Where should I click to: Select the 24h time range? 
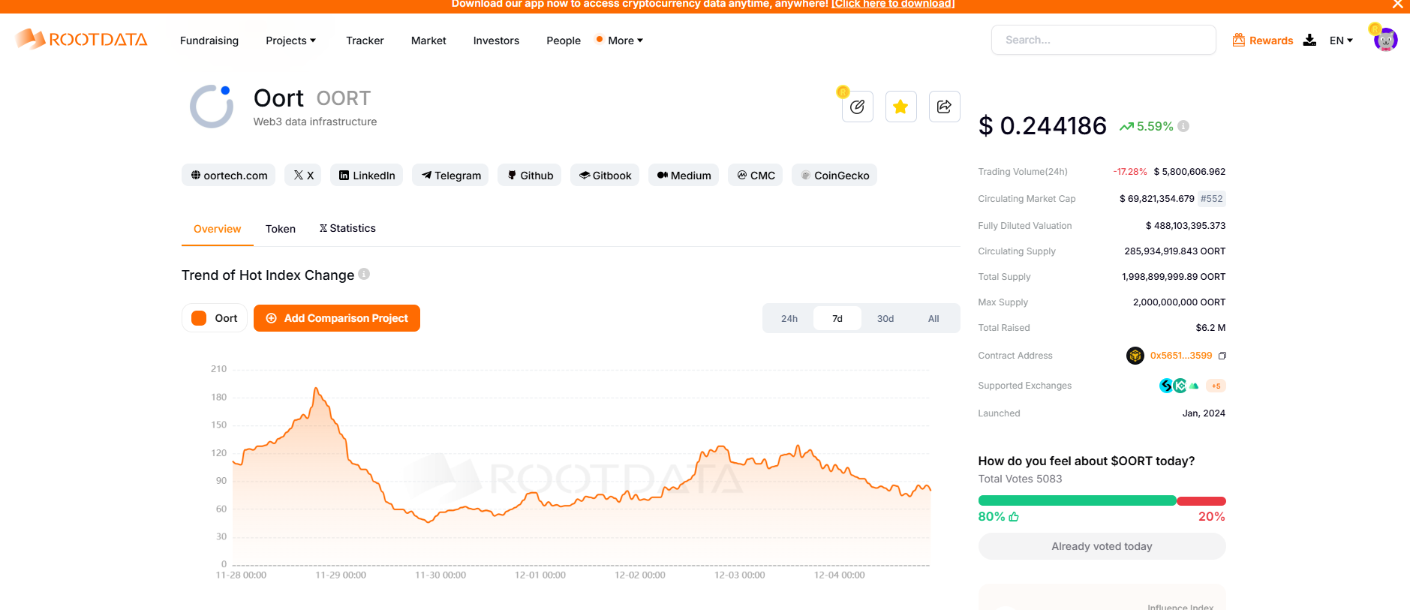coord(789,318)
